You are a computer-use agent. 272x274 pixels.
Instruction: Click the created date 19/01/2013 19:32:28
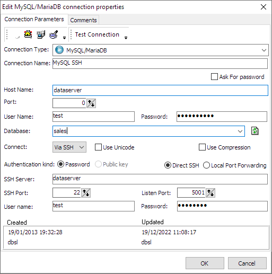coord(36,232)
